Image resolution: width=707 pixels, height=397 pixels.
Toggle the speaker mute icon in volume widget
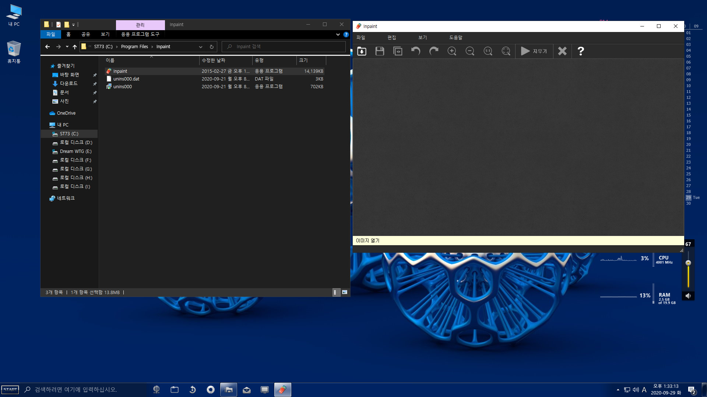[x=688, y=296]
